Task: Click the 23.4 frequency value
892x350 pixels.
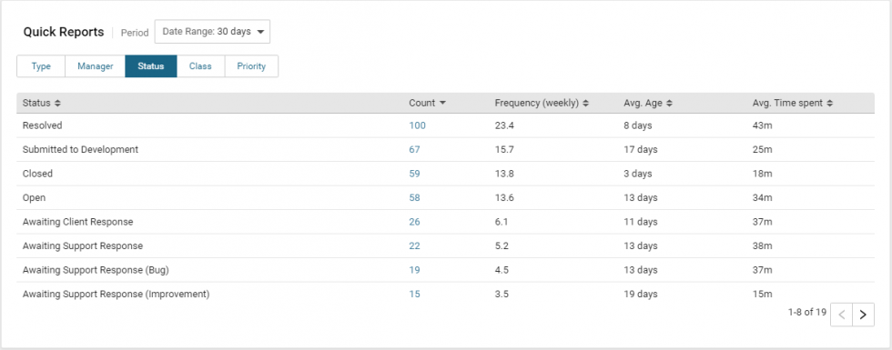Action: (504, 125)
